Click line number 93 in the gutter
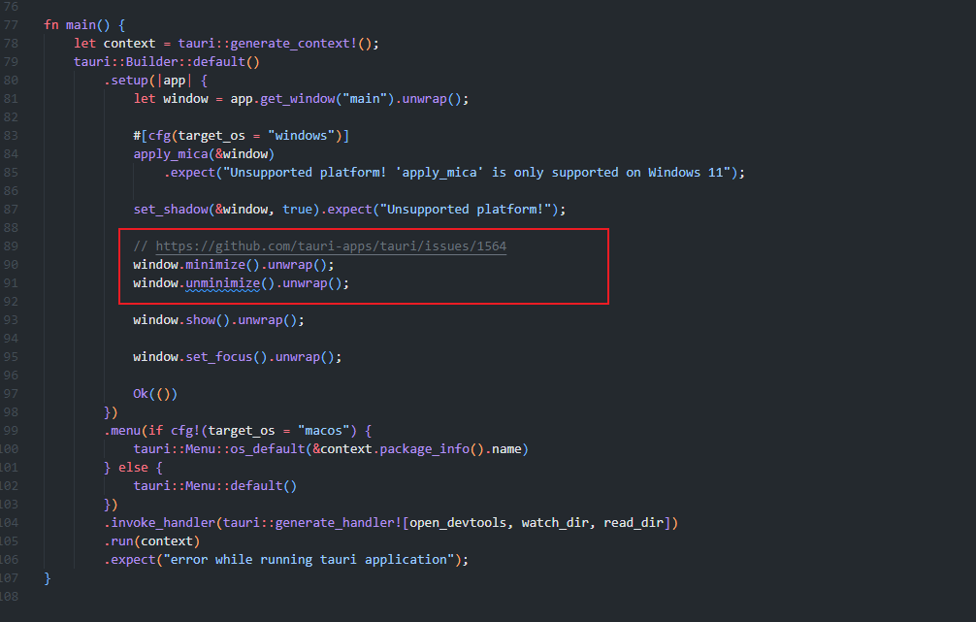 (11, 320)
